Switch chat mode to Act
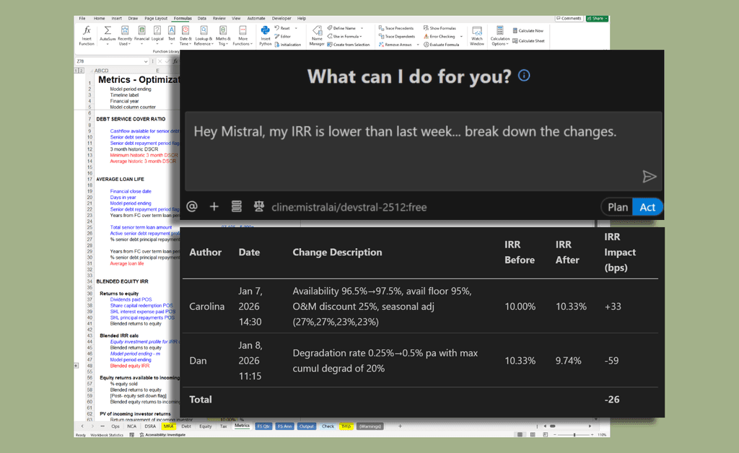The image size is (739, 453). 647,207
